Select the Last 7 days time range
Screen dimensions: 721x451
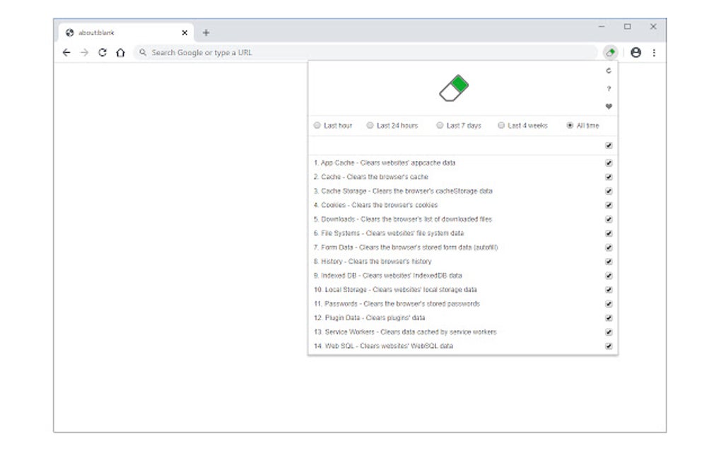pos(439,124)
